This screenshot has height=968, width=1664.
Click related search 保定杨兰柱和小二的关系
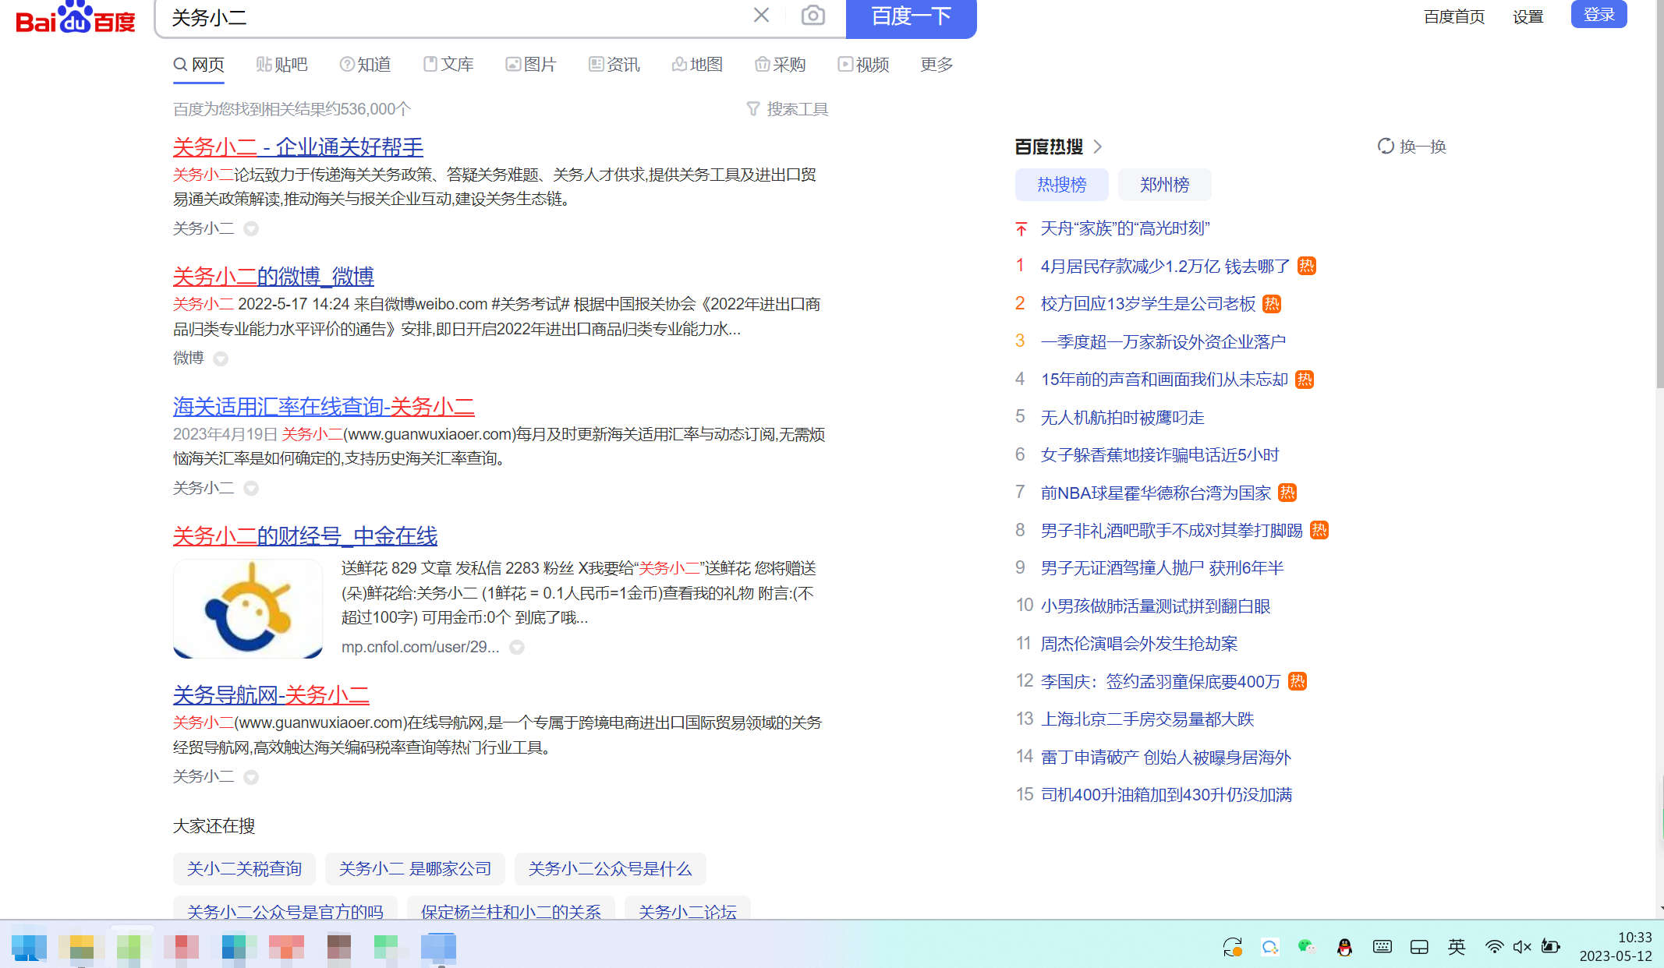coord(511,909)
